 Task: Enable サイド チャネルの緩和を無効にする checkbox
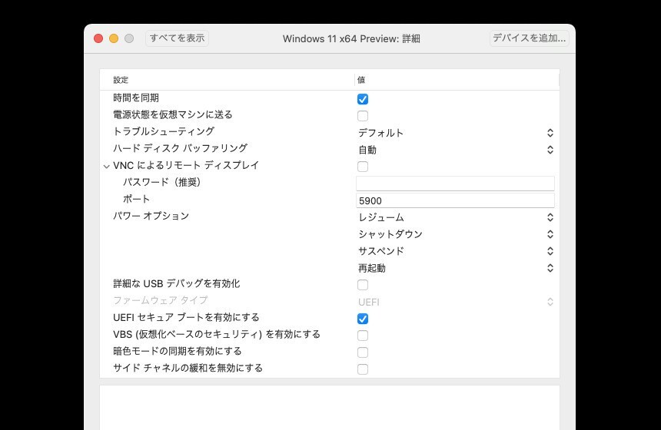363,369
